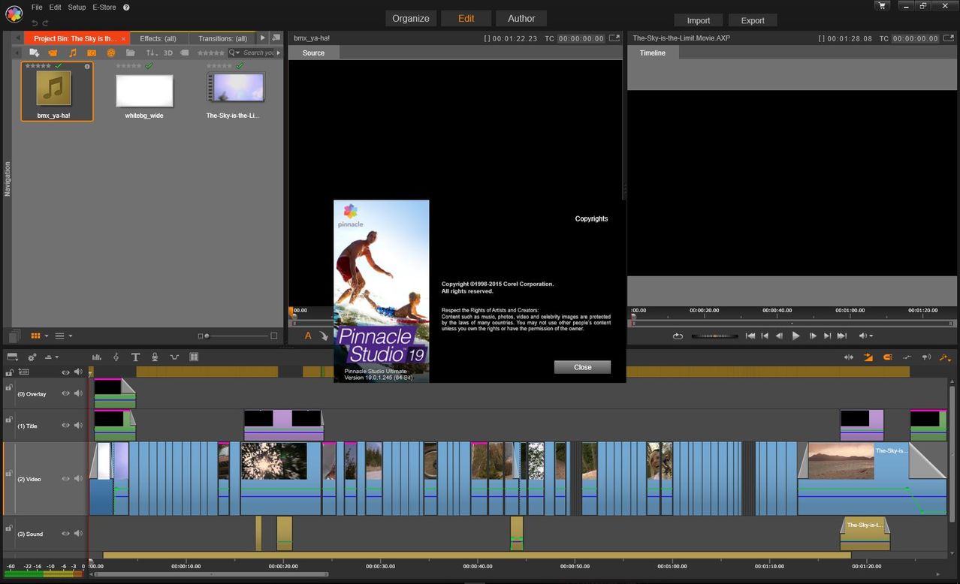
Task: Filter the project bin to audio assets
Action: (x=72, y=53)
